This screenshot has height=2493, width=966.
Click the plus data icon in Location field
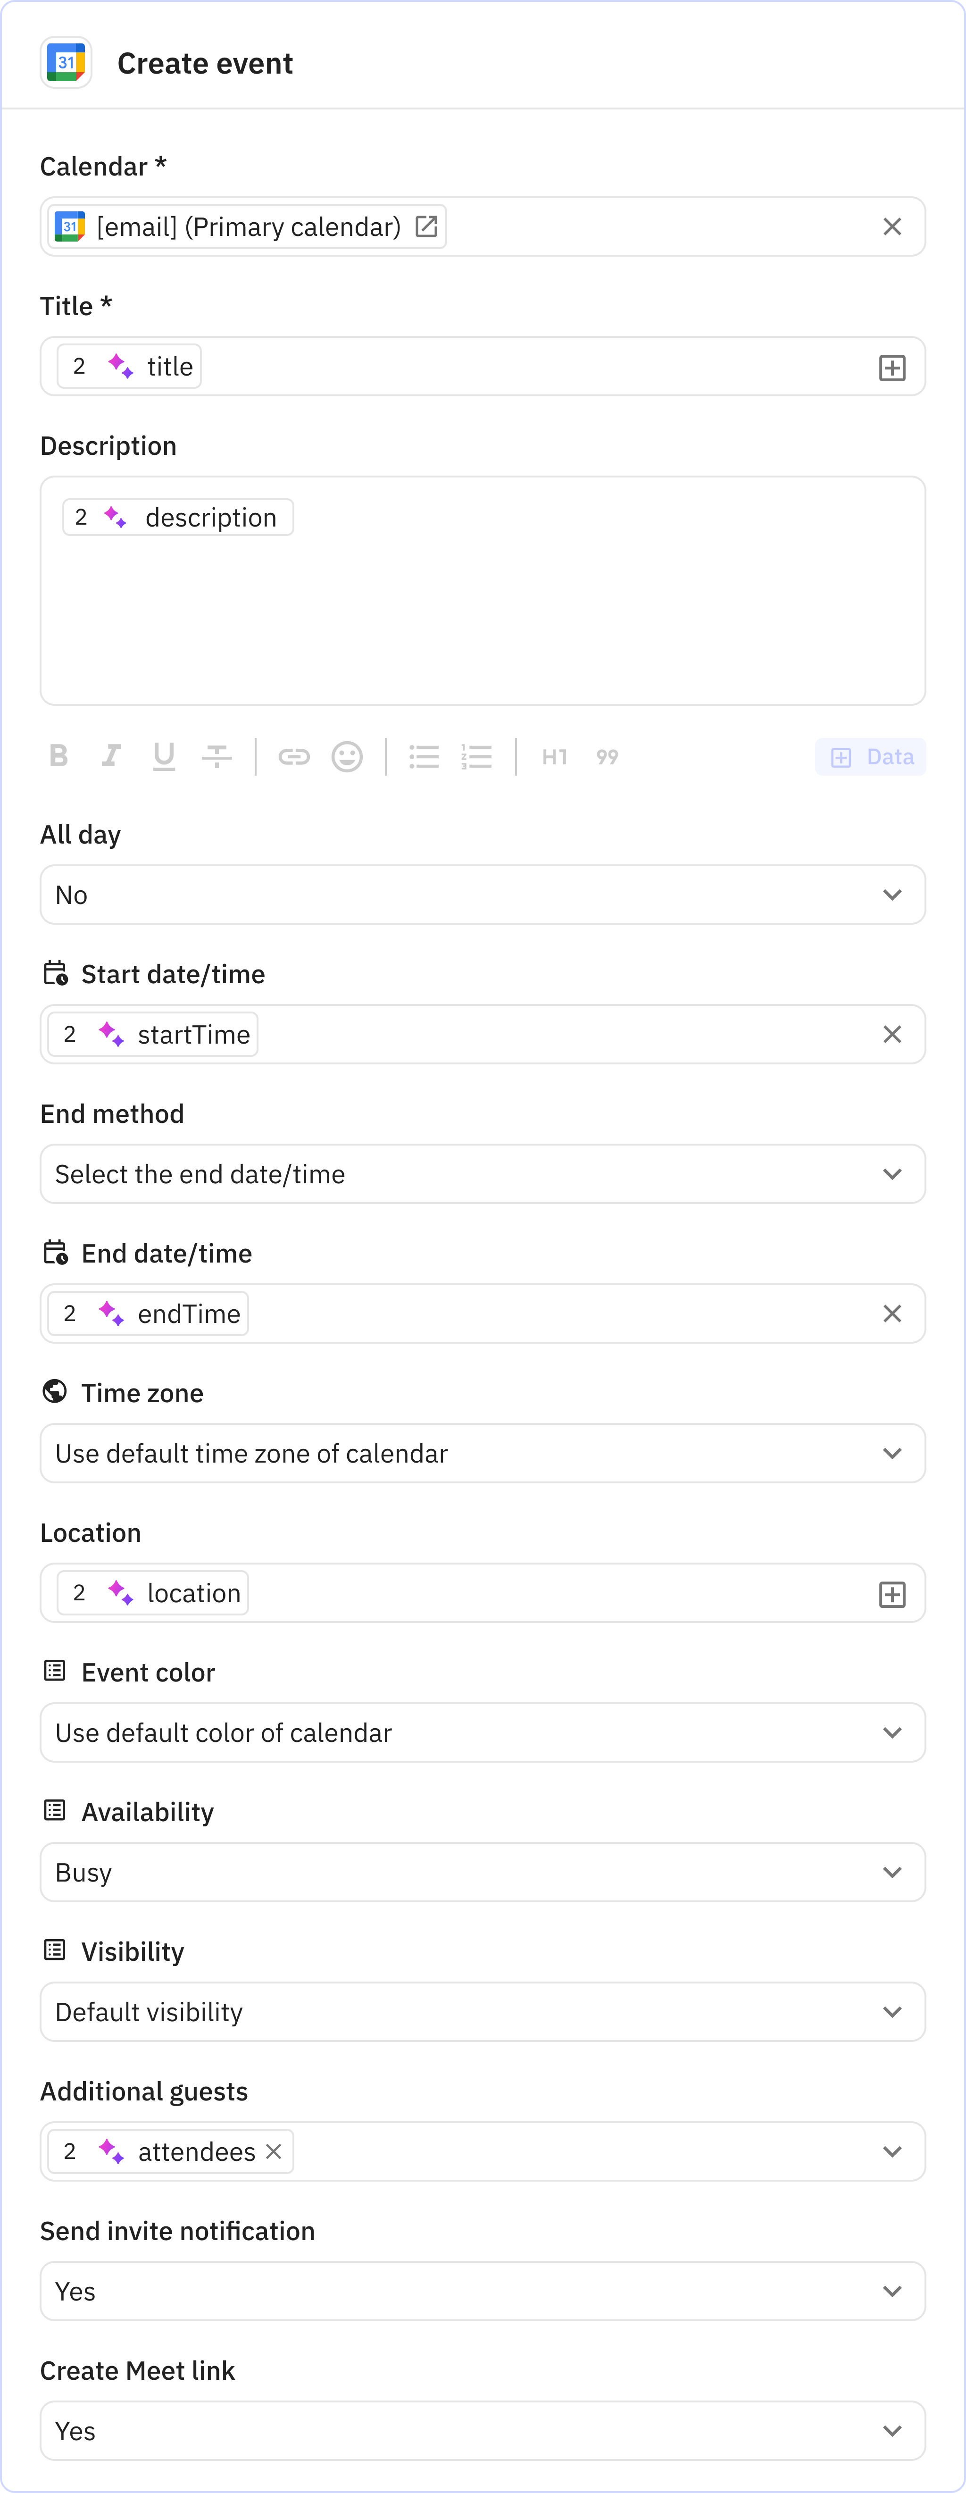click(891, 1594)
